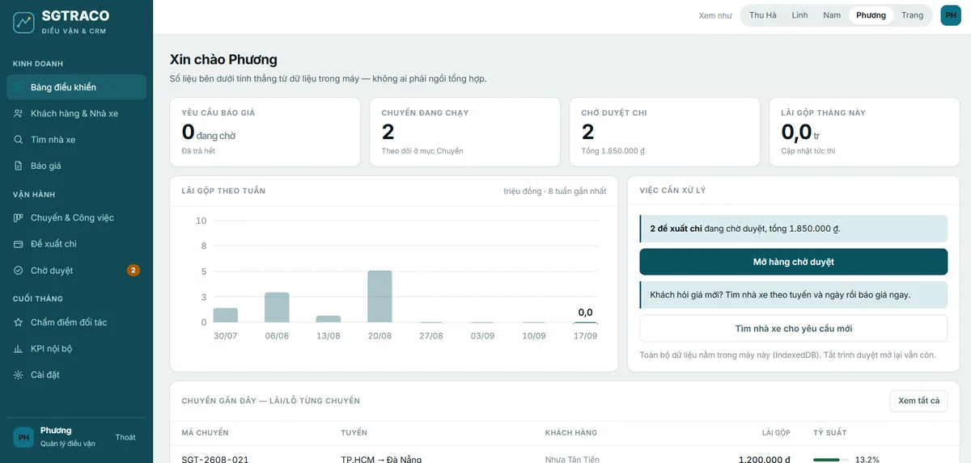
Task: Click the Xin chào Phương heading
Action: pyautogui.click(x=223, y=59)
